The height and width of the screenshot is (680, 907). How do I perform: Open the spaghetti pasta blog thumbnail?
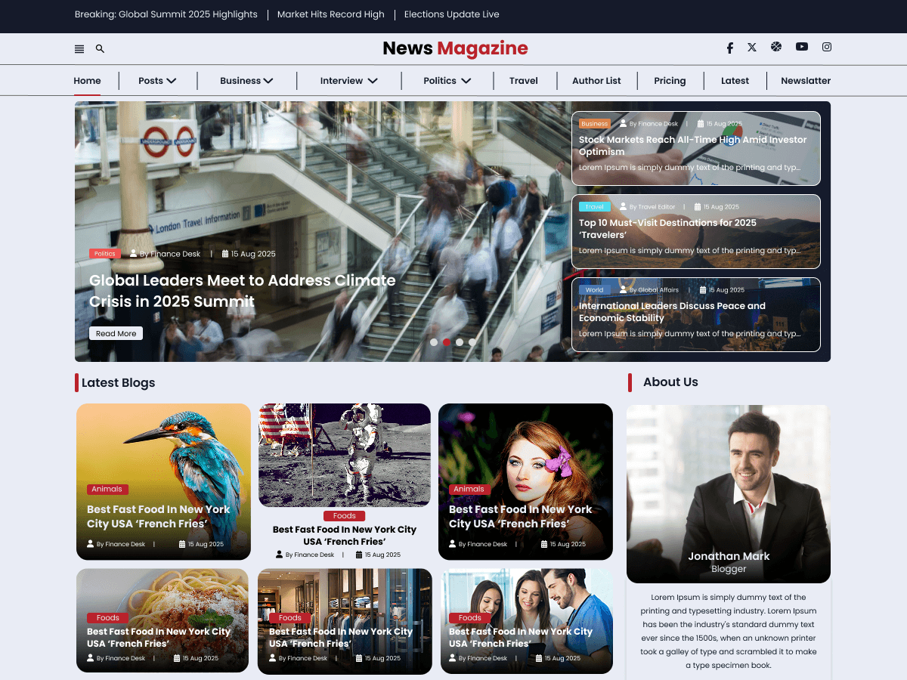coord(163,620)
